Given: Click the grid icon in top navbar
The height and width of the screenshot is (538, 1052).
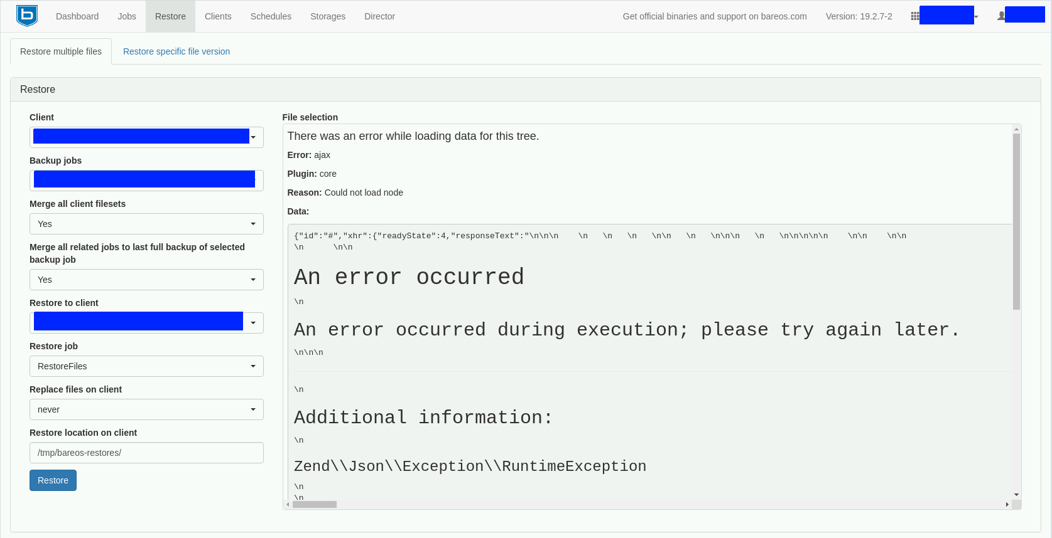Looking at the screenshot, I should click(914, 16).
